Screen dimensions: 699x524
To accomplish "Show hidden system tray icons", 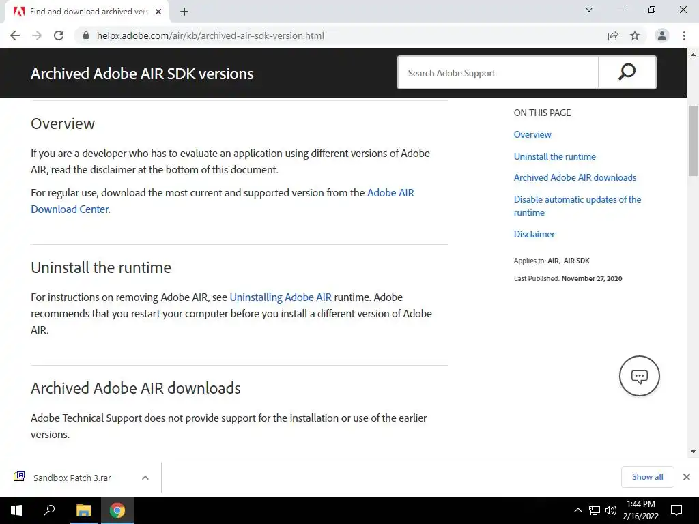I will point(577,510).
